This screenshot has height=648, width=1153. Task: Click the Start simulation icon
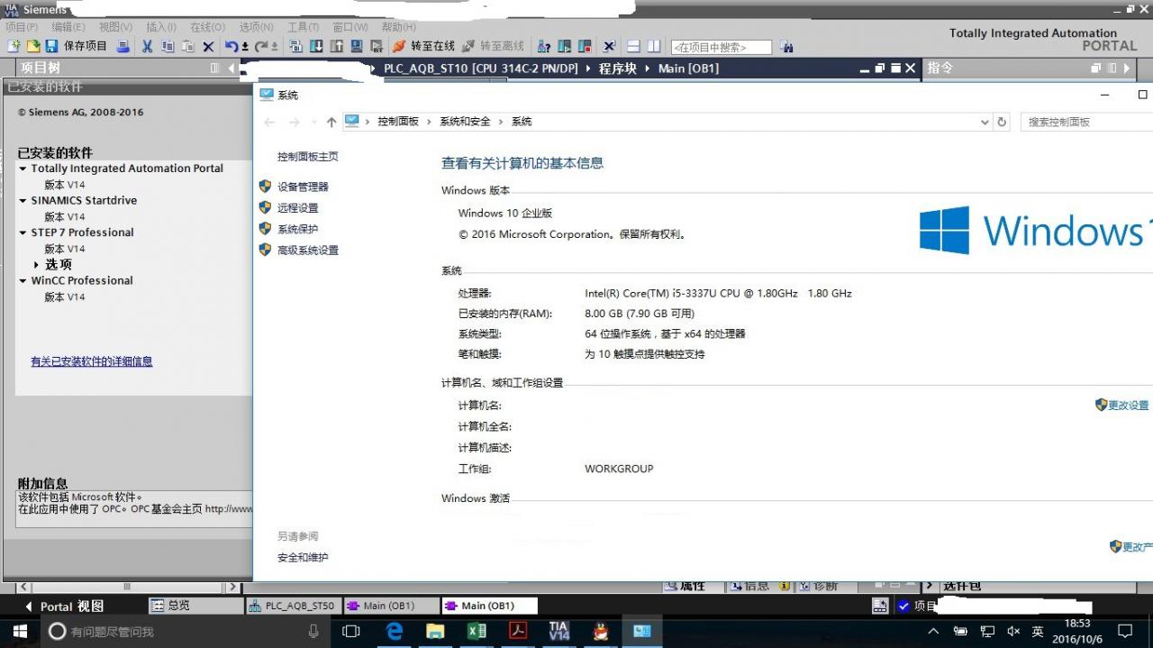(x=357, y=46)
